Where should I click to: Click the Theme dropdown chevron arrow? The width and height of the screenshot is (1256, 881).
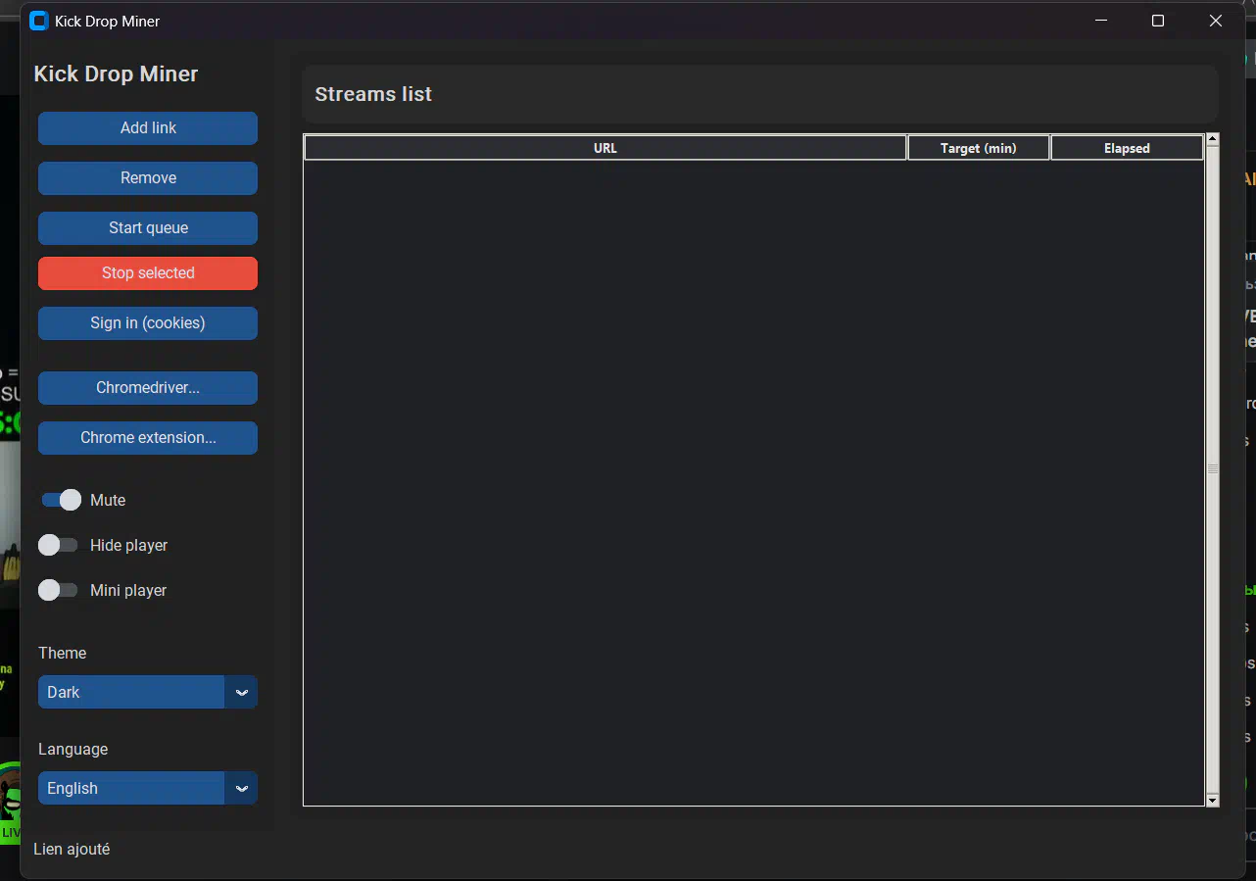tap(241, 692)
